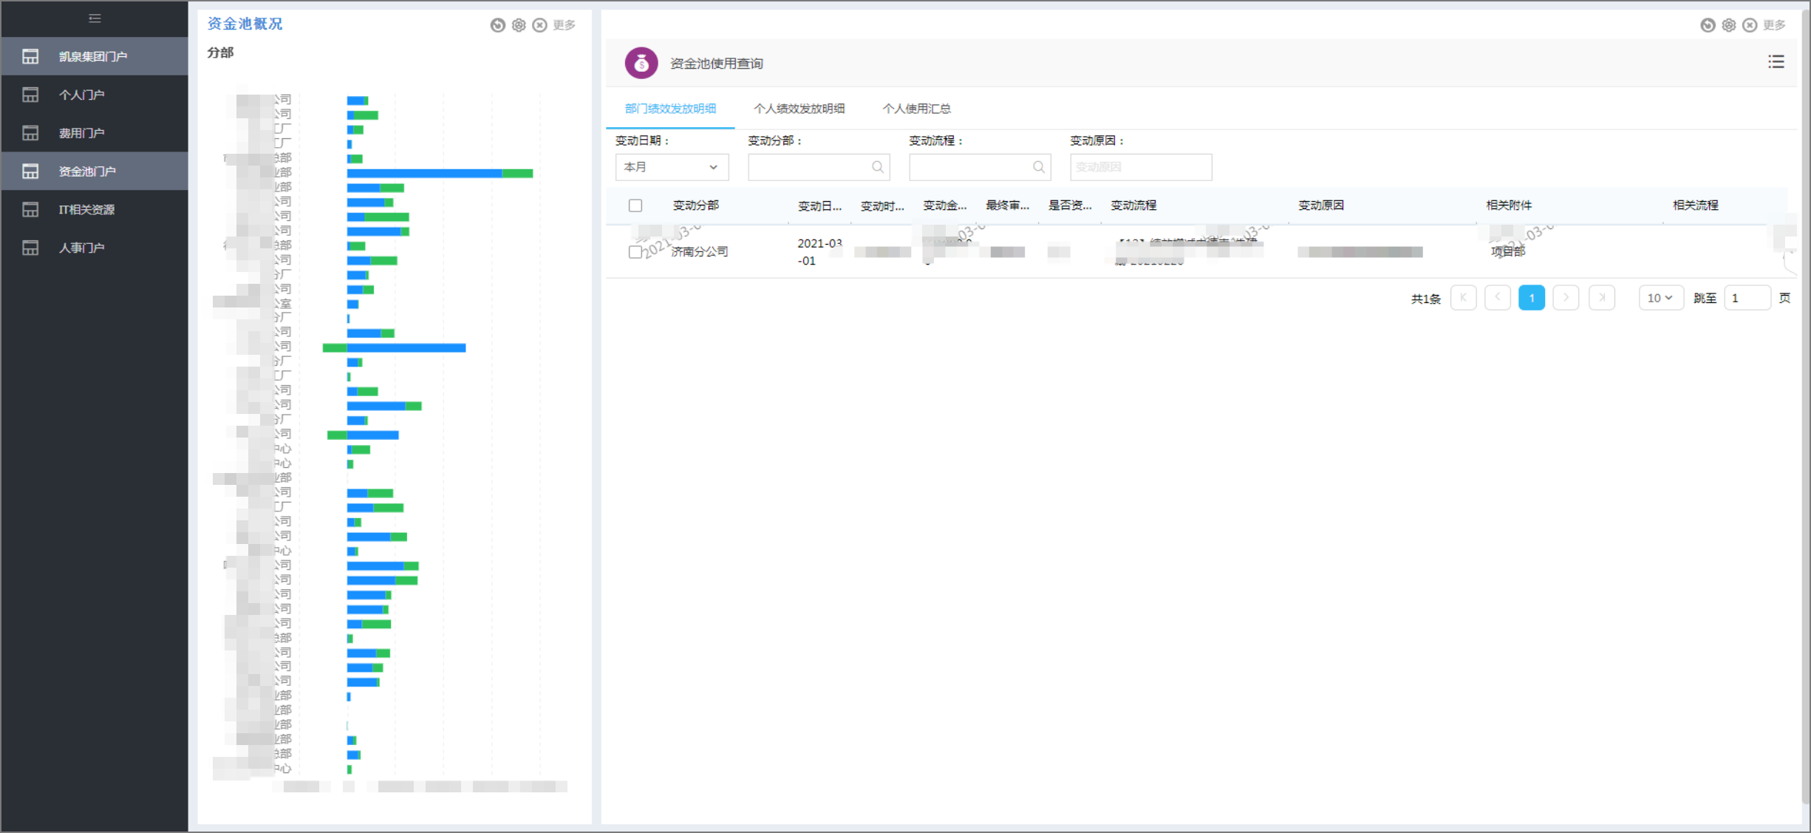1811x833 pixels.
Task: Check the 济南分公司 row checkbox
Action: click(x=635, y=252)
